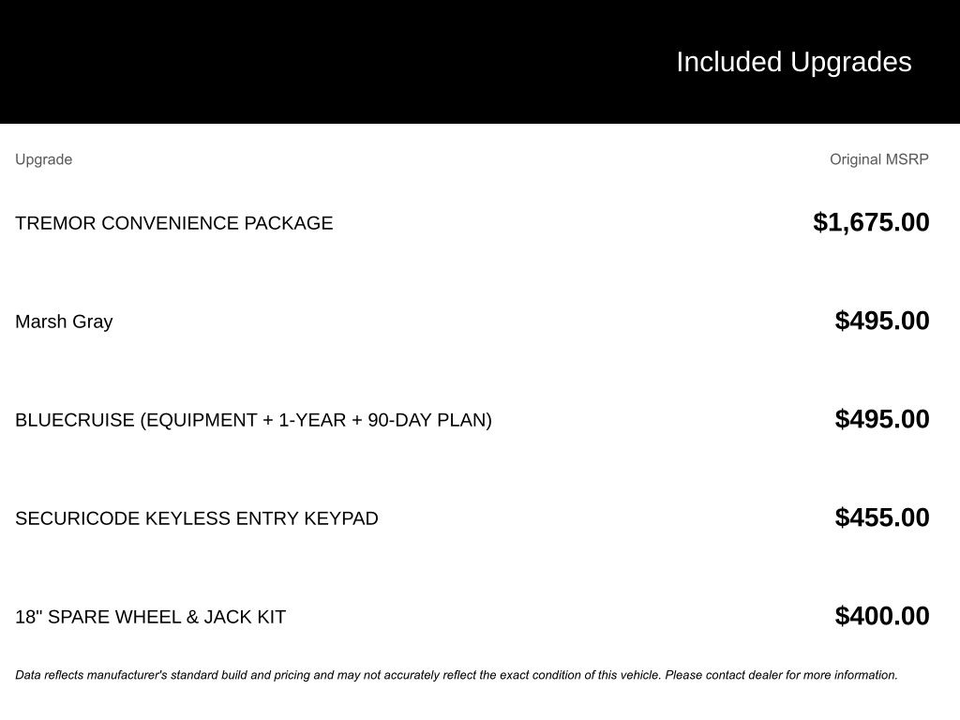This screenshot has height=720, width=960.
Task: Click the Upgrade column header
Action: pos(43,159)
